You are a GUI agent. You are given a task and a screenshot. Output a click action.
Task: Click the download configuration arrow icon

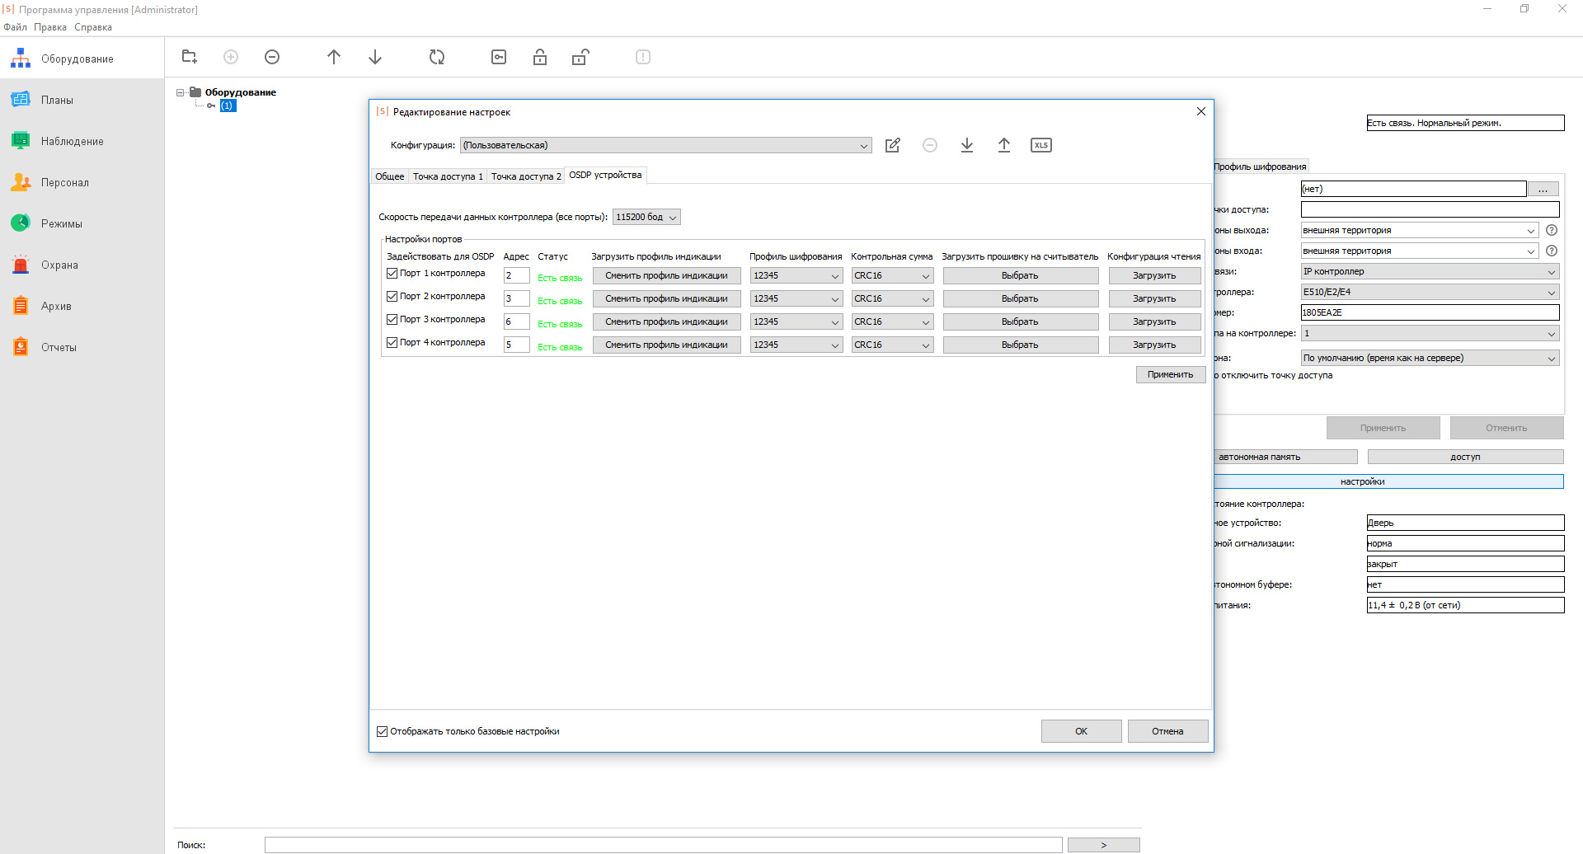click(966, 145)
